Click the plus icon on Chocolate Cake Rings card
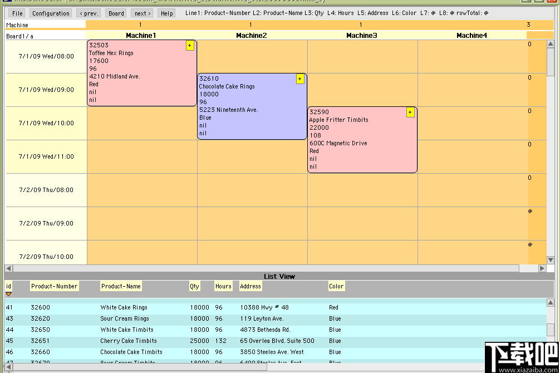This screenshot has width=560, height=373. click(300, 79)
